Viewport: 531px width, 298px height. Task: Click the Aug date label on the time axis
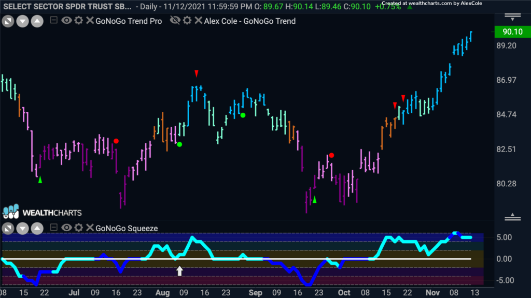point(162,293)
